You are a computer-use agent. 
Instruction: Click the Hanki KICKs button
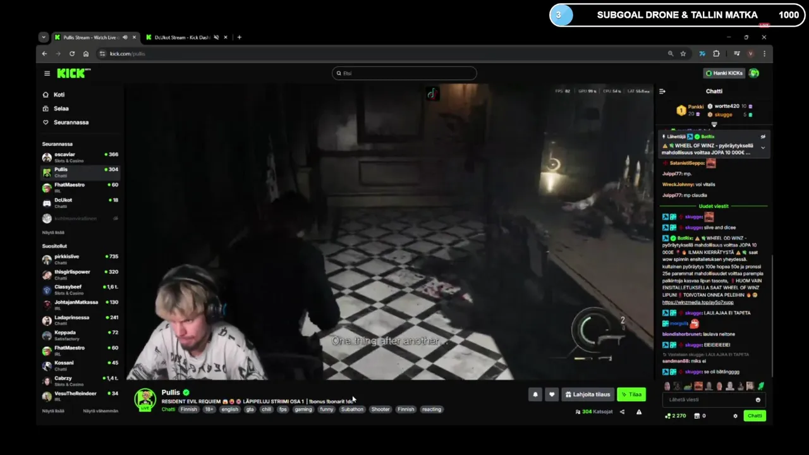(724, 73)
